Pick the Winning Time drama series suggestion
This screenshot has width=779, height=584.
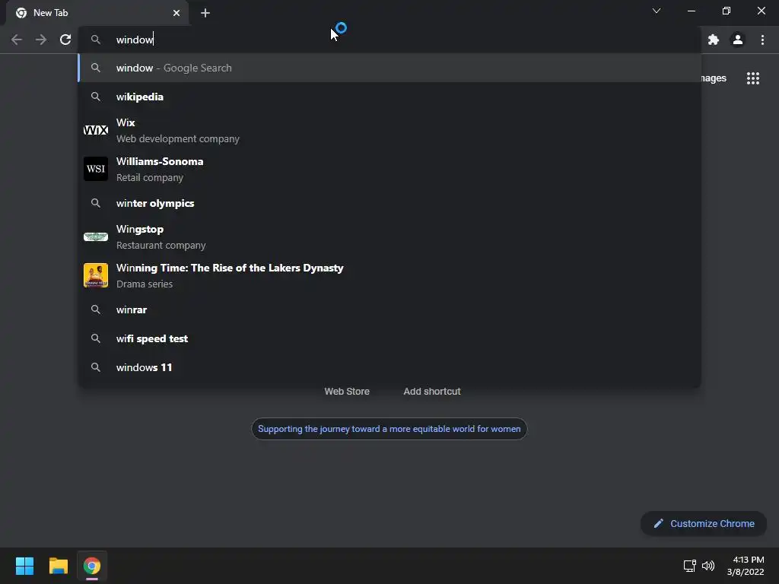coord(389,275)
